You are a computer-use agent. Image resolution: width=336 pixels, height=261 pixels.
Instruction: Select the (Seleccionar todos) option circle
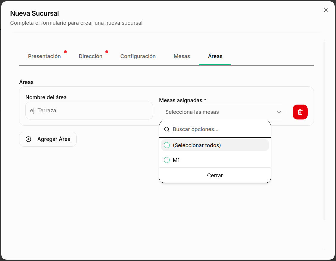point(167,145)
